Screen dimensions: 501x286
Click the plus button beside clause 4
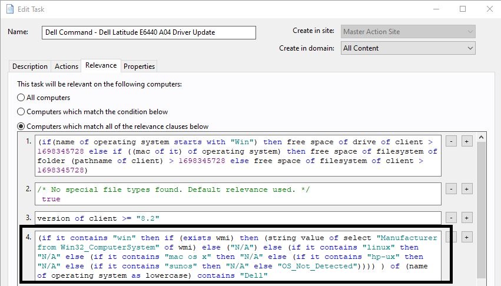467,237
